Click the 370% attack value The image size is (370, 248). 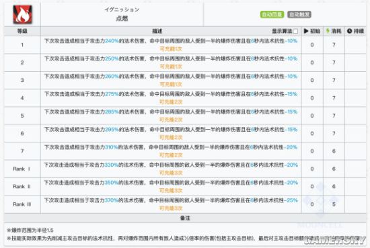coord(111,200)
